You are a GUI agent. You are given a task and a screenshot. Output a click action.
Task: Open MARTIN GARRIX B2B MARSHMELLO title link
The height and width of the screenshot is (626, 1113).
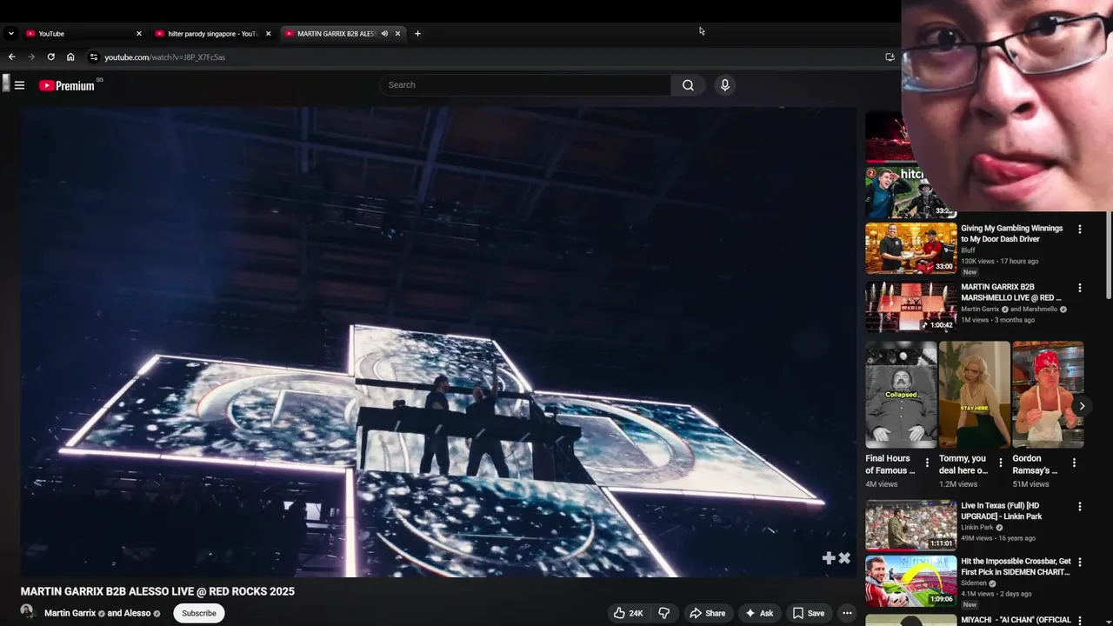click(x=1010, y=292)
